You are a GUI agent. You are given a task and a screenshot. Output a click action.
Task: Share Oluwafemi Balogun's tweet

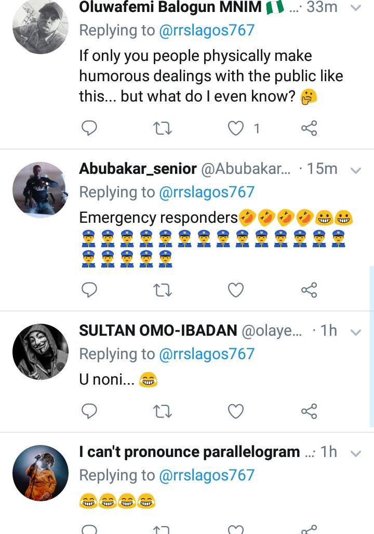[x=309, y=128]
